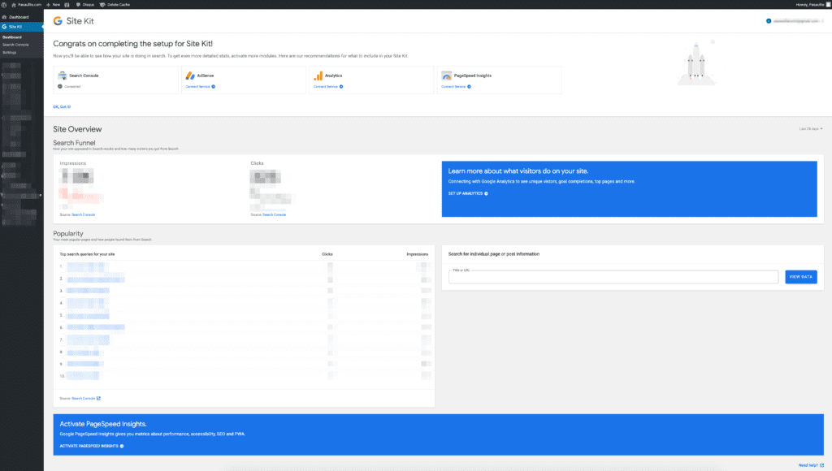832x471 pixels.
Task: Click Set Up Analytics in the blue banner
Action: 467,193
